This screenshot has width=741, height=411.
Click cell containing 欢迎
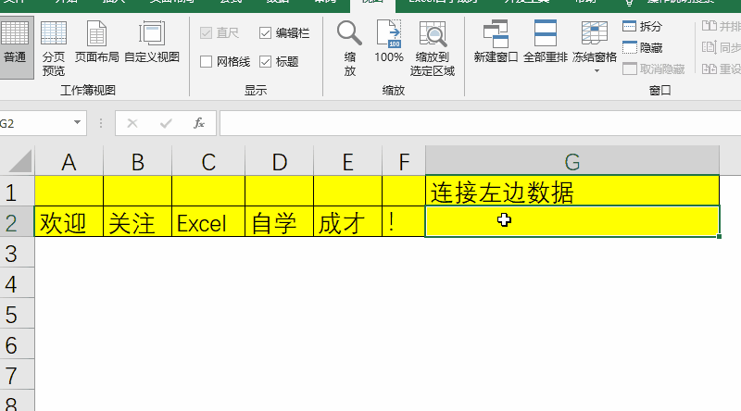click(69, 221)
